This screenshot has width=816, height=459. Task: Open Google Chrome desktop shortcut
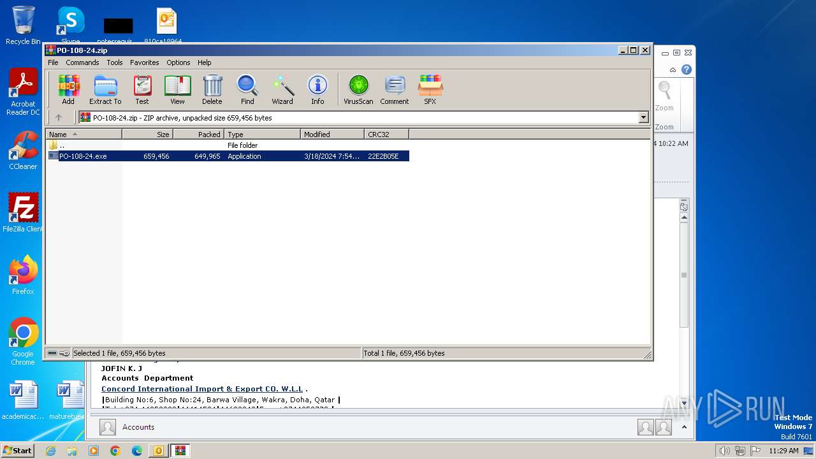tap(23, 342)
